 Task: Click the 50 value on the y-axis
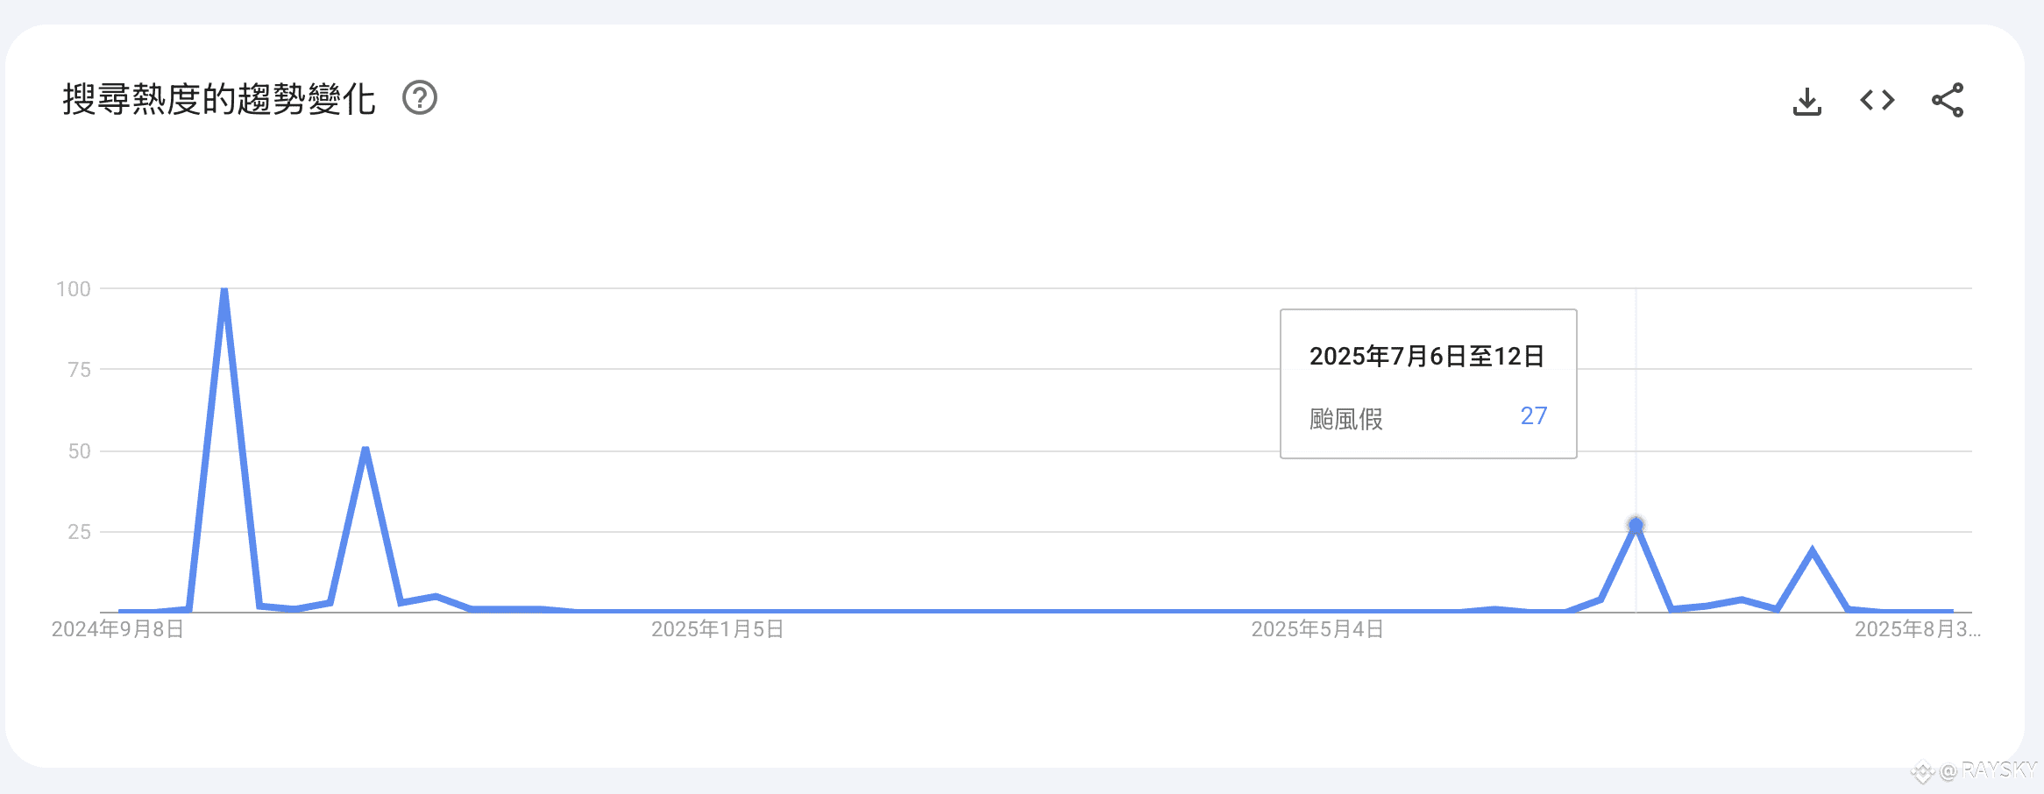[x=79, y=451]
